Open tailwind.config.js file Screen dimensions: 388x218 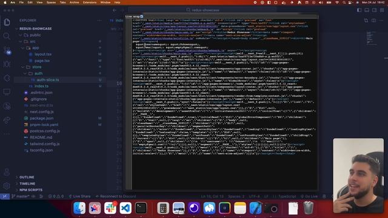(x=45, y=144)
